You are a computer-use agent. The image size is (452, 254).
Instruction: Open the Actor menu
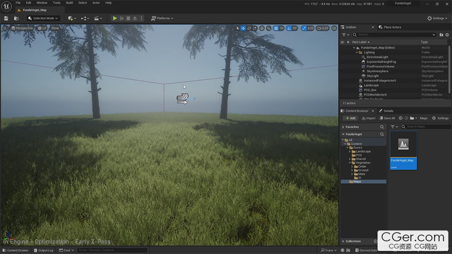(96, 3)
